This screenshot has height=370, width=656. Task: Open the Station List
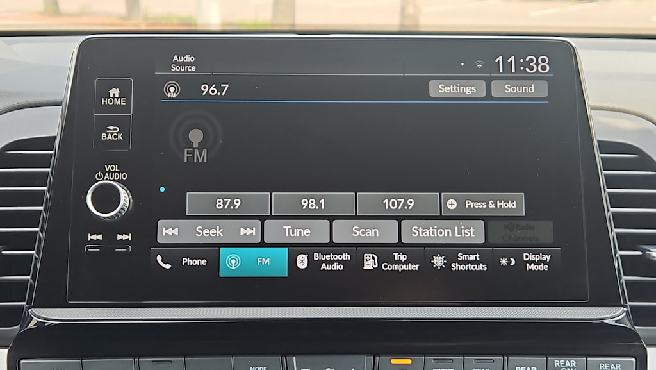[443, 231]
